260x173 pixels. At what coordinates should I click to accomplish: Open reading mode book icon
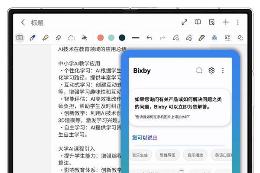[198, 22]
